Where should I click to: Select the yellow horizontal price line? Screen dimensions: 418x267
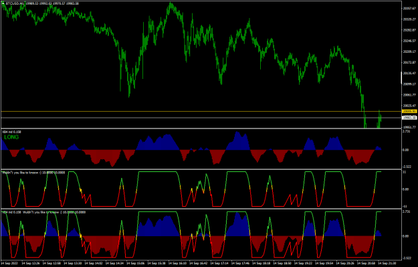201,111
